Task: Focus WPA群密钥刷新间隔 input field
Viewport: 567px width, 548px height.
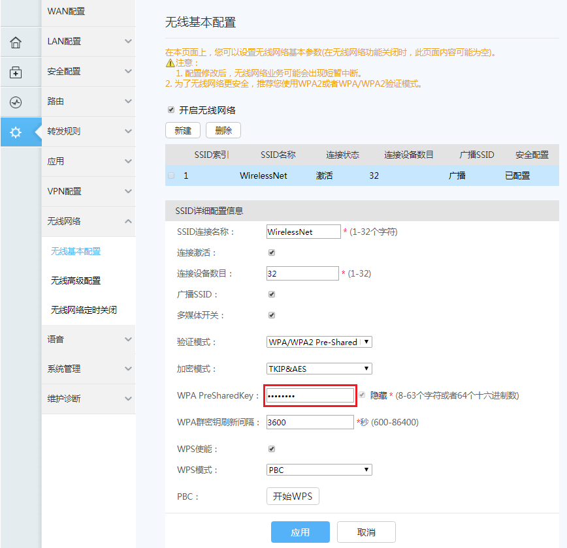Action: (x=310, y=422)
